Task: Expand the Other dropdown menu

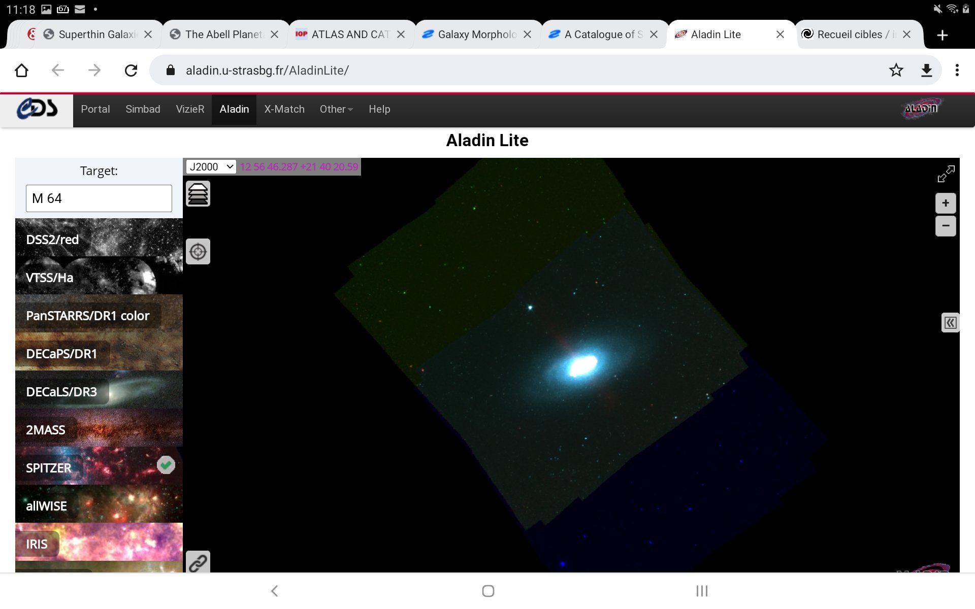Action: pyautogui.click(x=336, y=109)
